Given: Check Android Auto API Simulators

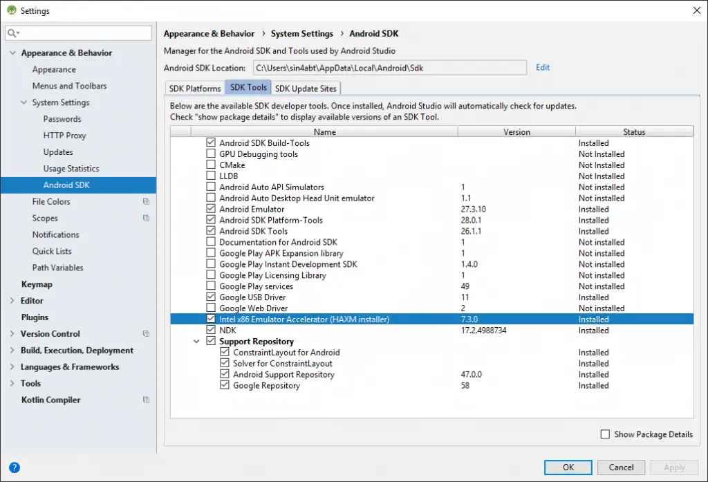Looking at the screenshot, I should 211,187.
